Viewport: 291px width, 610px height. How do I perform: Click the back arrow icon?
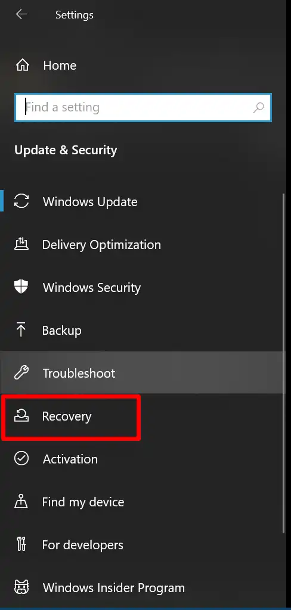click(21, 14)
